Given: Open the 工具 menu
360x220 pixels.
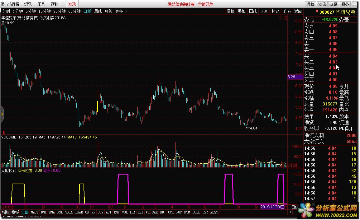Looking at the screenshot, I should click(41, 4).
